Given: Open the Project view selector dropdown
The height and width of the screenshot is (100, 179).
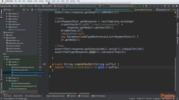Looking at the screenshot, I should (x=9, y=10).
